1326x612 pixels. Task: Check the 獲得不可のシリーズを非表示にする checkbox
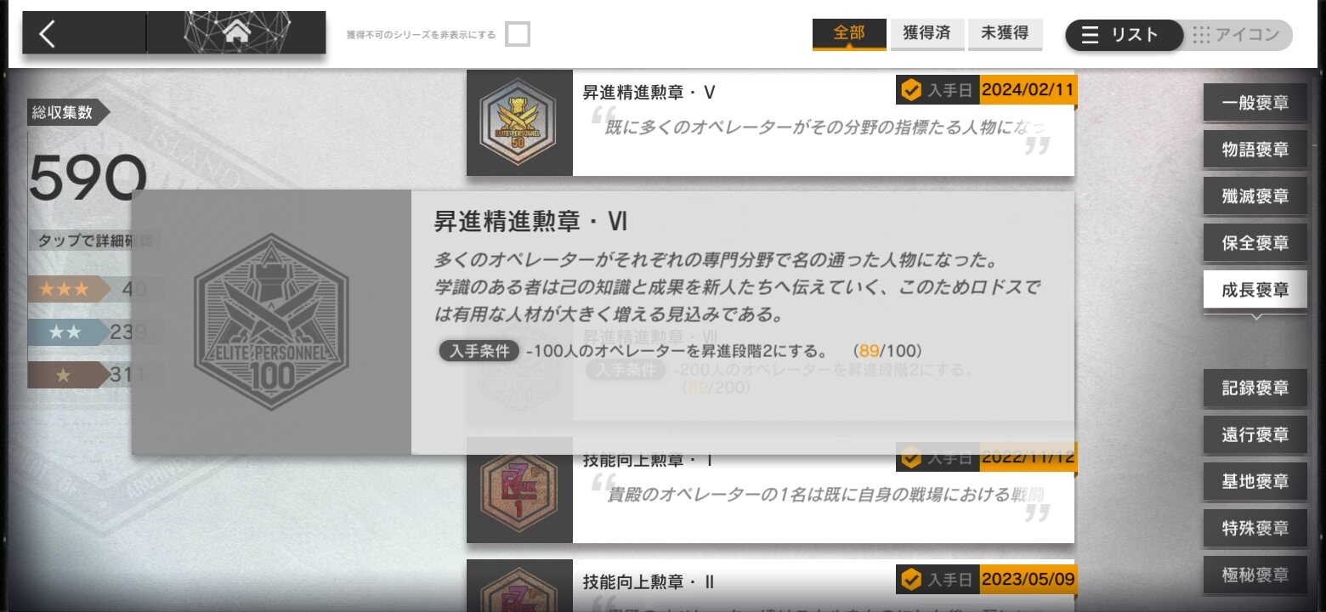pyautogui.click(x=518, y=34)
